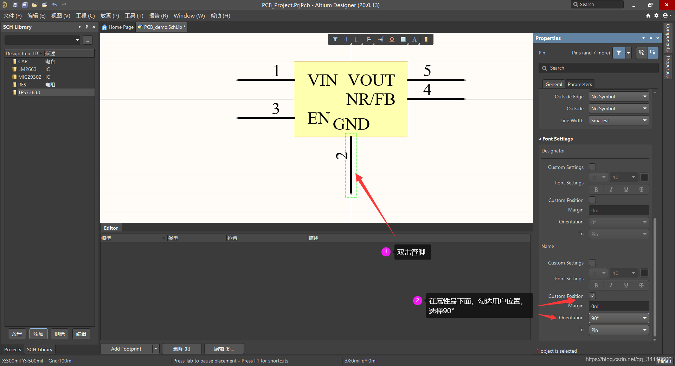Open the Add Footprint dropdown arrow
The width and height of the screenshot is (675, 366).
tap(155, 349)
